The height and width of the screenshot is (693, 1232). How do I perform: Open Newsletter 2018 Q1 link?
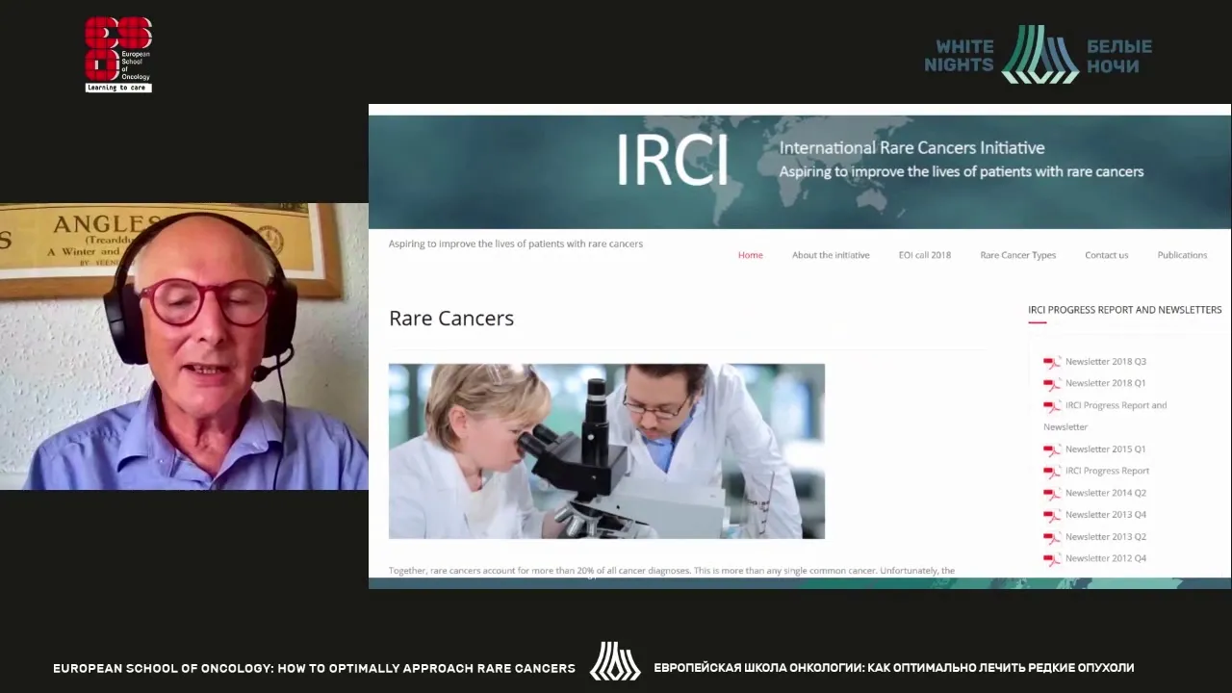pyautogui.click(x=1105, y=383)
